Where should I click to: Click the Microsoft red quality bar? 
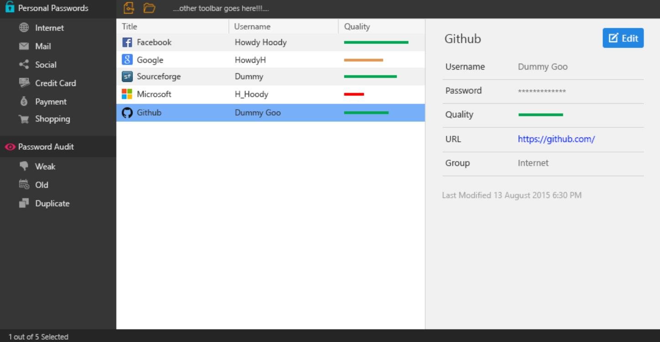(x=354, y=94)
